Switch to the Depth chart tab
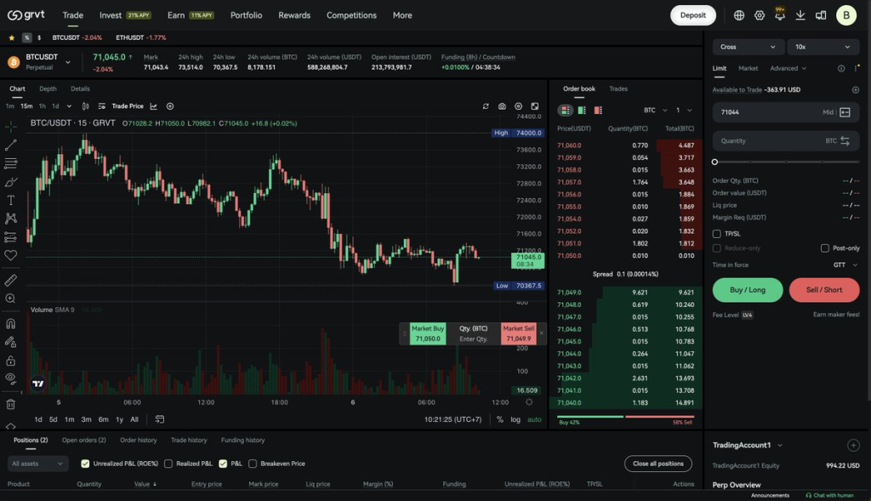Viewport: 871px width, 501px height. pos(48,88)
